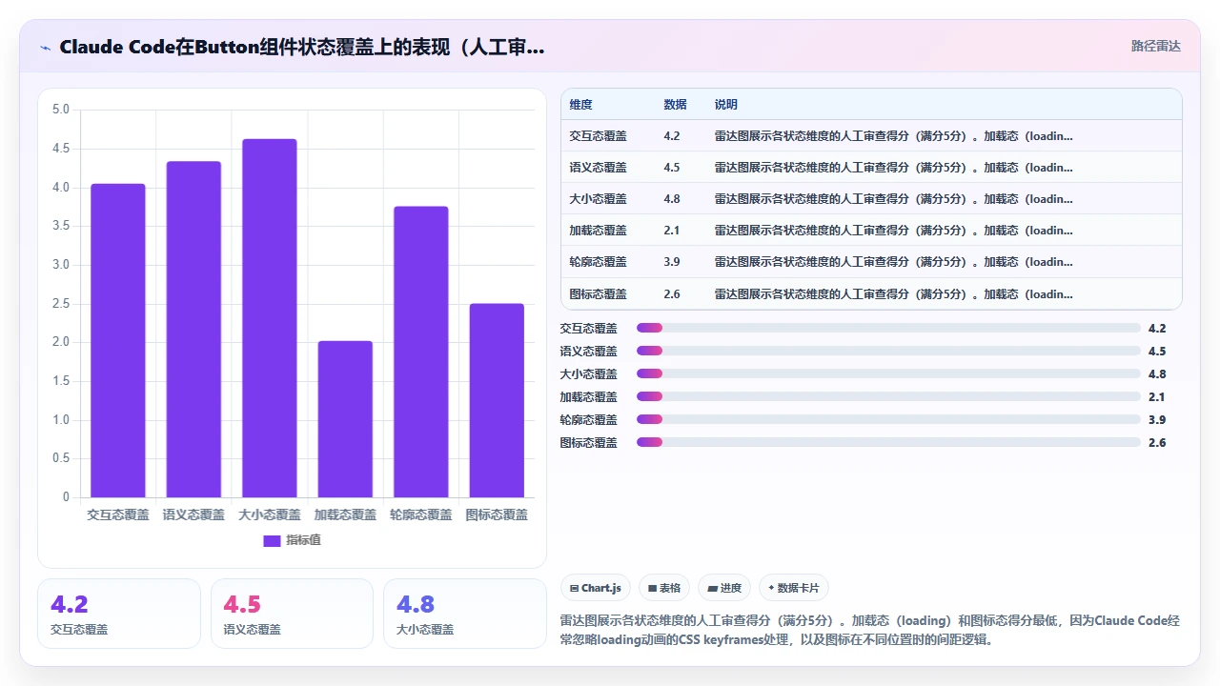Click the 加载态覆盖 bar in the chart
Viewport: 1220px width, 686px height.
pyautogui.click(x=345, y=419)
